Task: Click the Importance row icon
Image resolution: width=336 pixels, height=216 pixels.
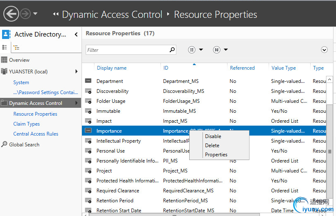Action: pyautogui.click(x=88, y=130)
